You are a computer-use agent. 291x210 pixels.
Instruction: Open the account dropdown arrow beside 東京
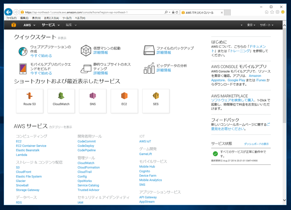241,25
